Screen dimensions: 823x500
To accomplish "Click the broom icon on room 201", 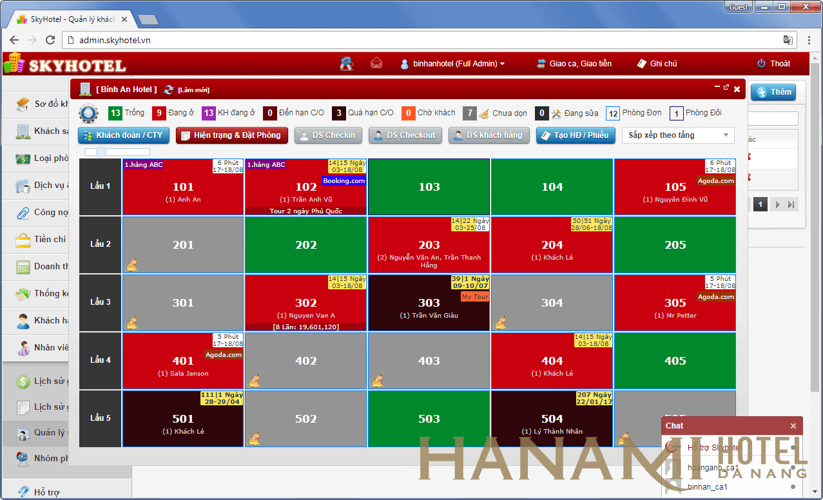I will click(132, 264).
